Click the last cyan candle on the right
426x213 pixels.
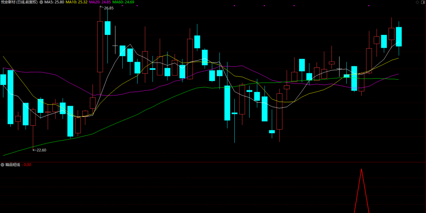click(x=399, y=37)
